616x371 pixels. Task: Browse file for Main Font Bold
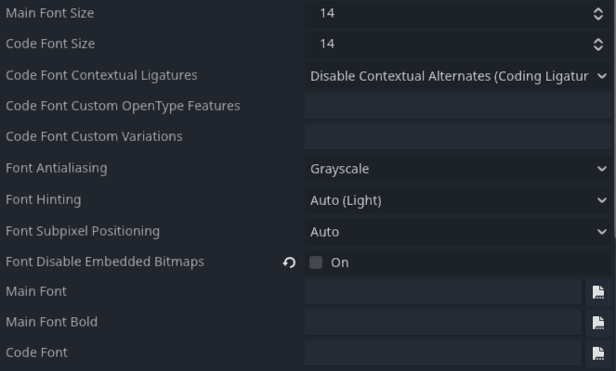(x=598, y=323)
